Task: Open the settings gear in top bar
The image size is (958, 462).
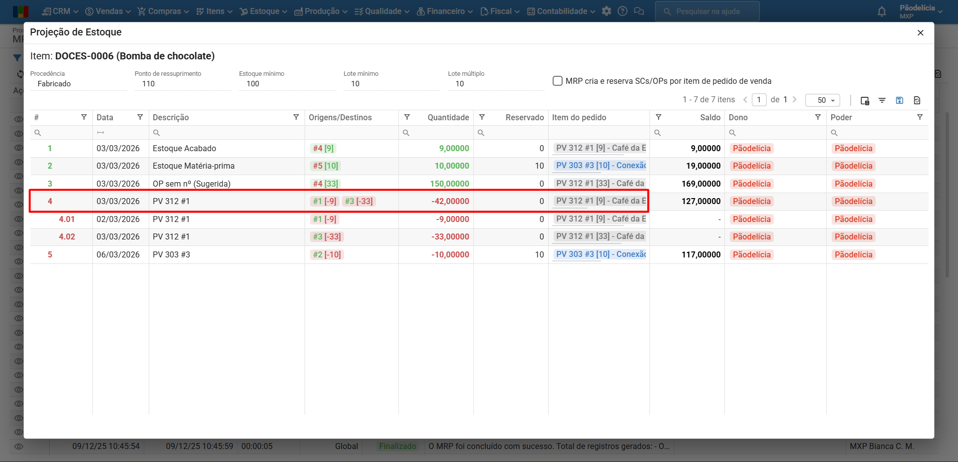Action: [606, 11]
